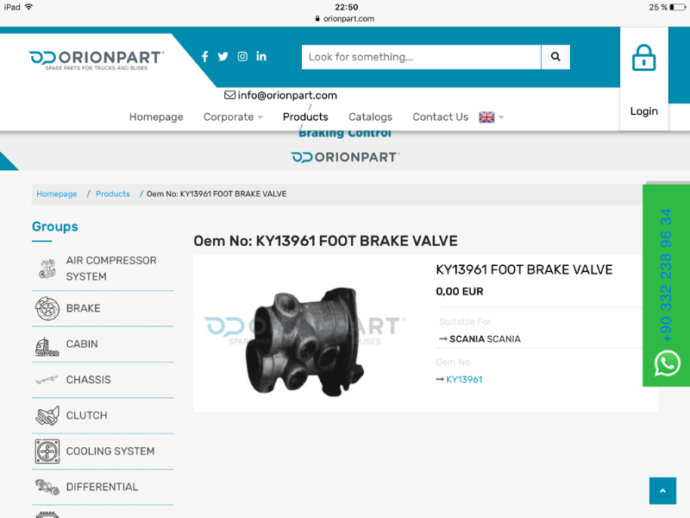690x518 pixels.
Task: Click the KY13961 OEM number link
Action: pyautogui.click(x=463, y=380)
